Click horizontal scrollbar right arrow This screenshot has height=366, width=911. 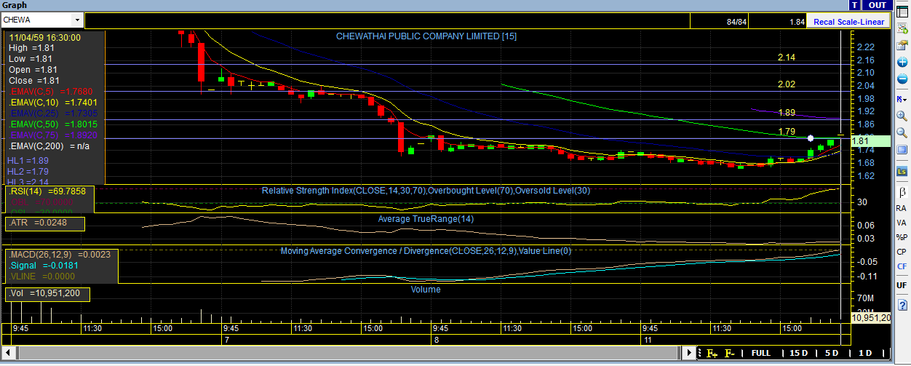tap(689, 354)
